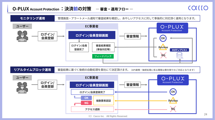Click the 審査結果確認 (事後対応等) box
Viewport: 215px width, 120px height.
pyautogui.click(x=103, y=47)
